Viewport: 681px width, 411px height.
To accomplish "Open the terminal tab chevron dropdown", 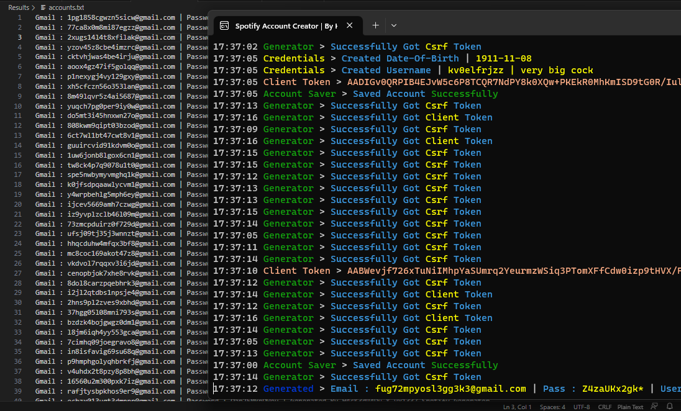I will pyautogui.click(x=394, y=25).
